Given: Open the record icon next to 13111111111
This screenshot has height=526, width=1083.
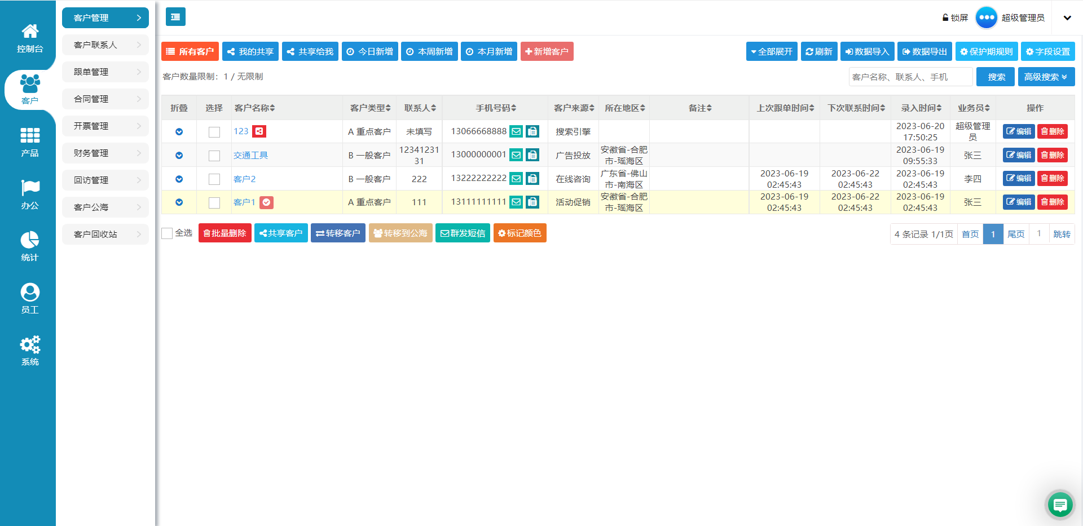Looking at the screenshot, I should [532, 202].
